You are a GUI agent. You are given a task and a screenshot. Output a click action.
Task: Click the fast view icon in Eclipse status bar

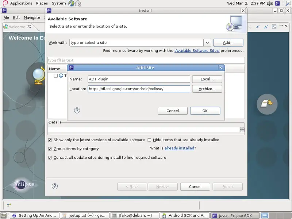click(x=9, y=205)
